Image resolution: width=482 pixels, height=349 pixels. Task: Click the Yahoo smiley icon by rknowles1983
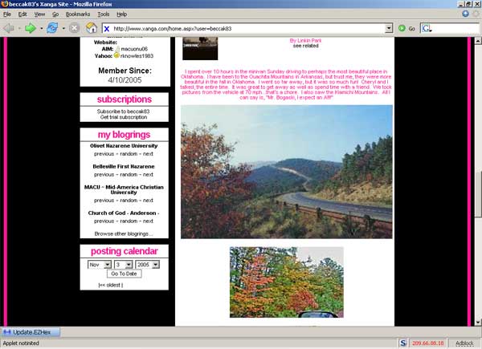(x=116, y=56)
